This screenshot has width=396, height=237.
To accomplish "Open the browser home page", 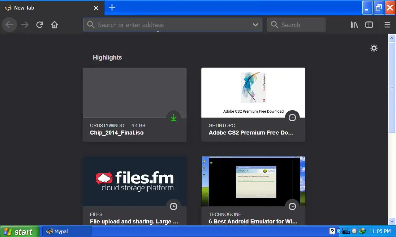I will coord(54,25).
